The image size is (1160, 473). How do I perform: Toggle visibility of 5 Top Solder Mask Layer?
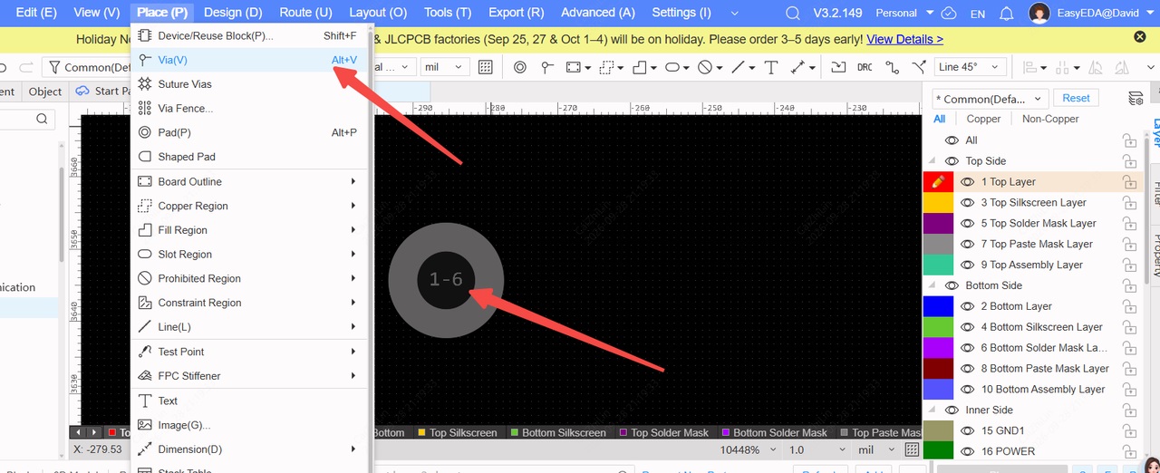[x=967, y=224]
